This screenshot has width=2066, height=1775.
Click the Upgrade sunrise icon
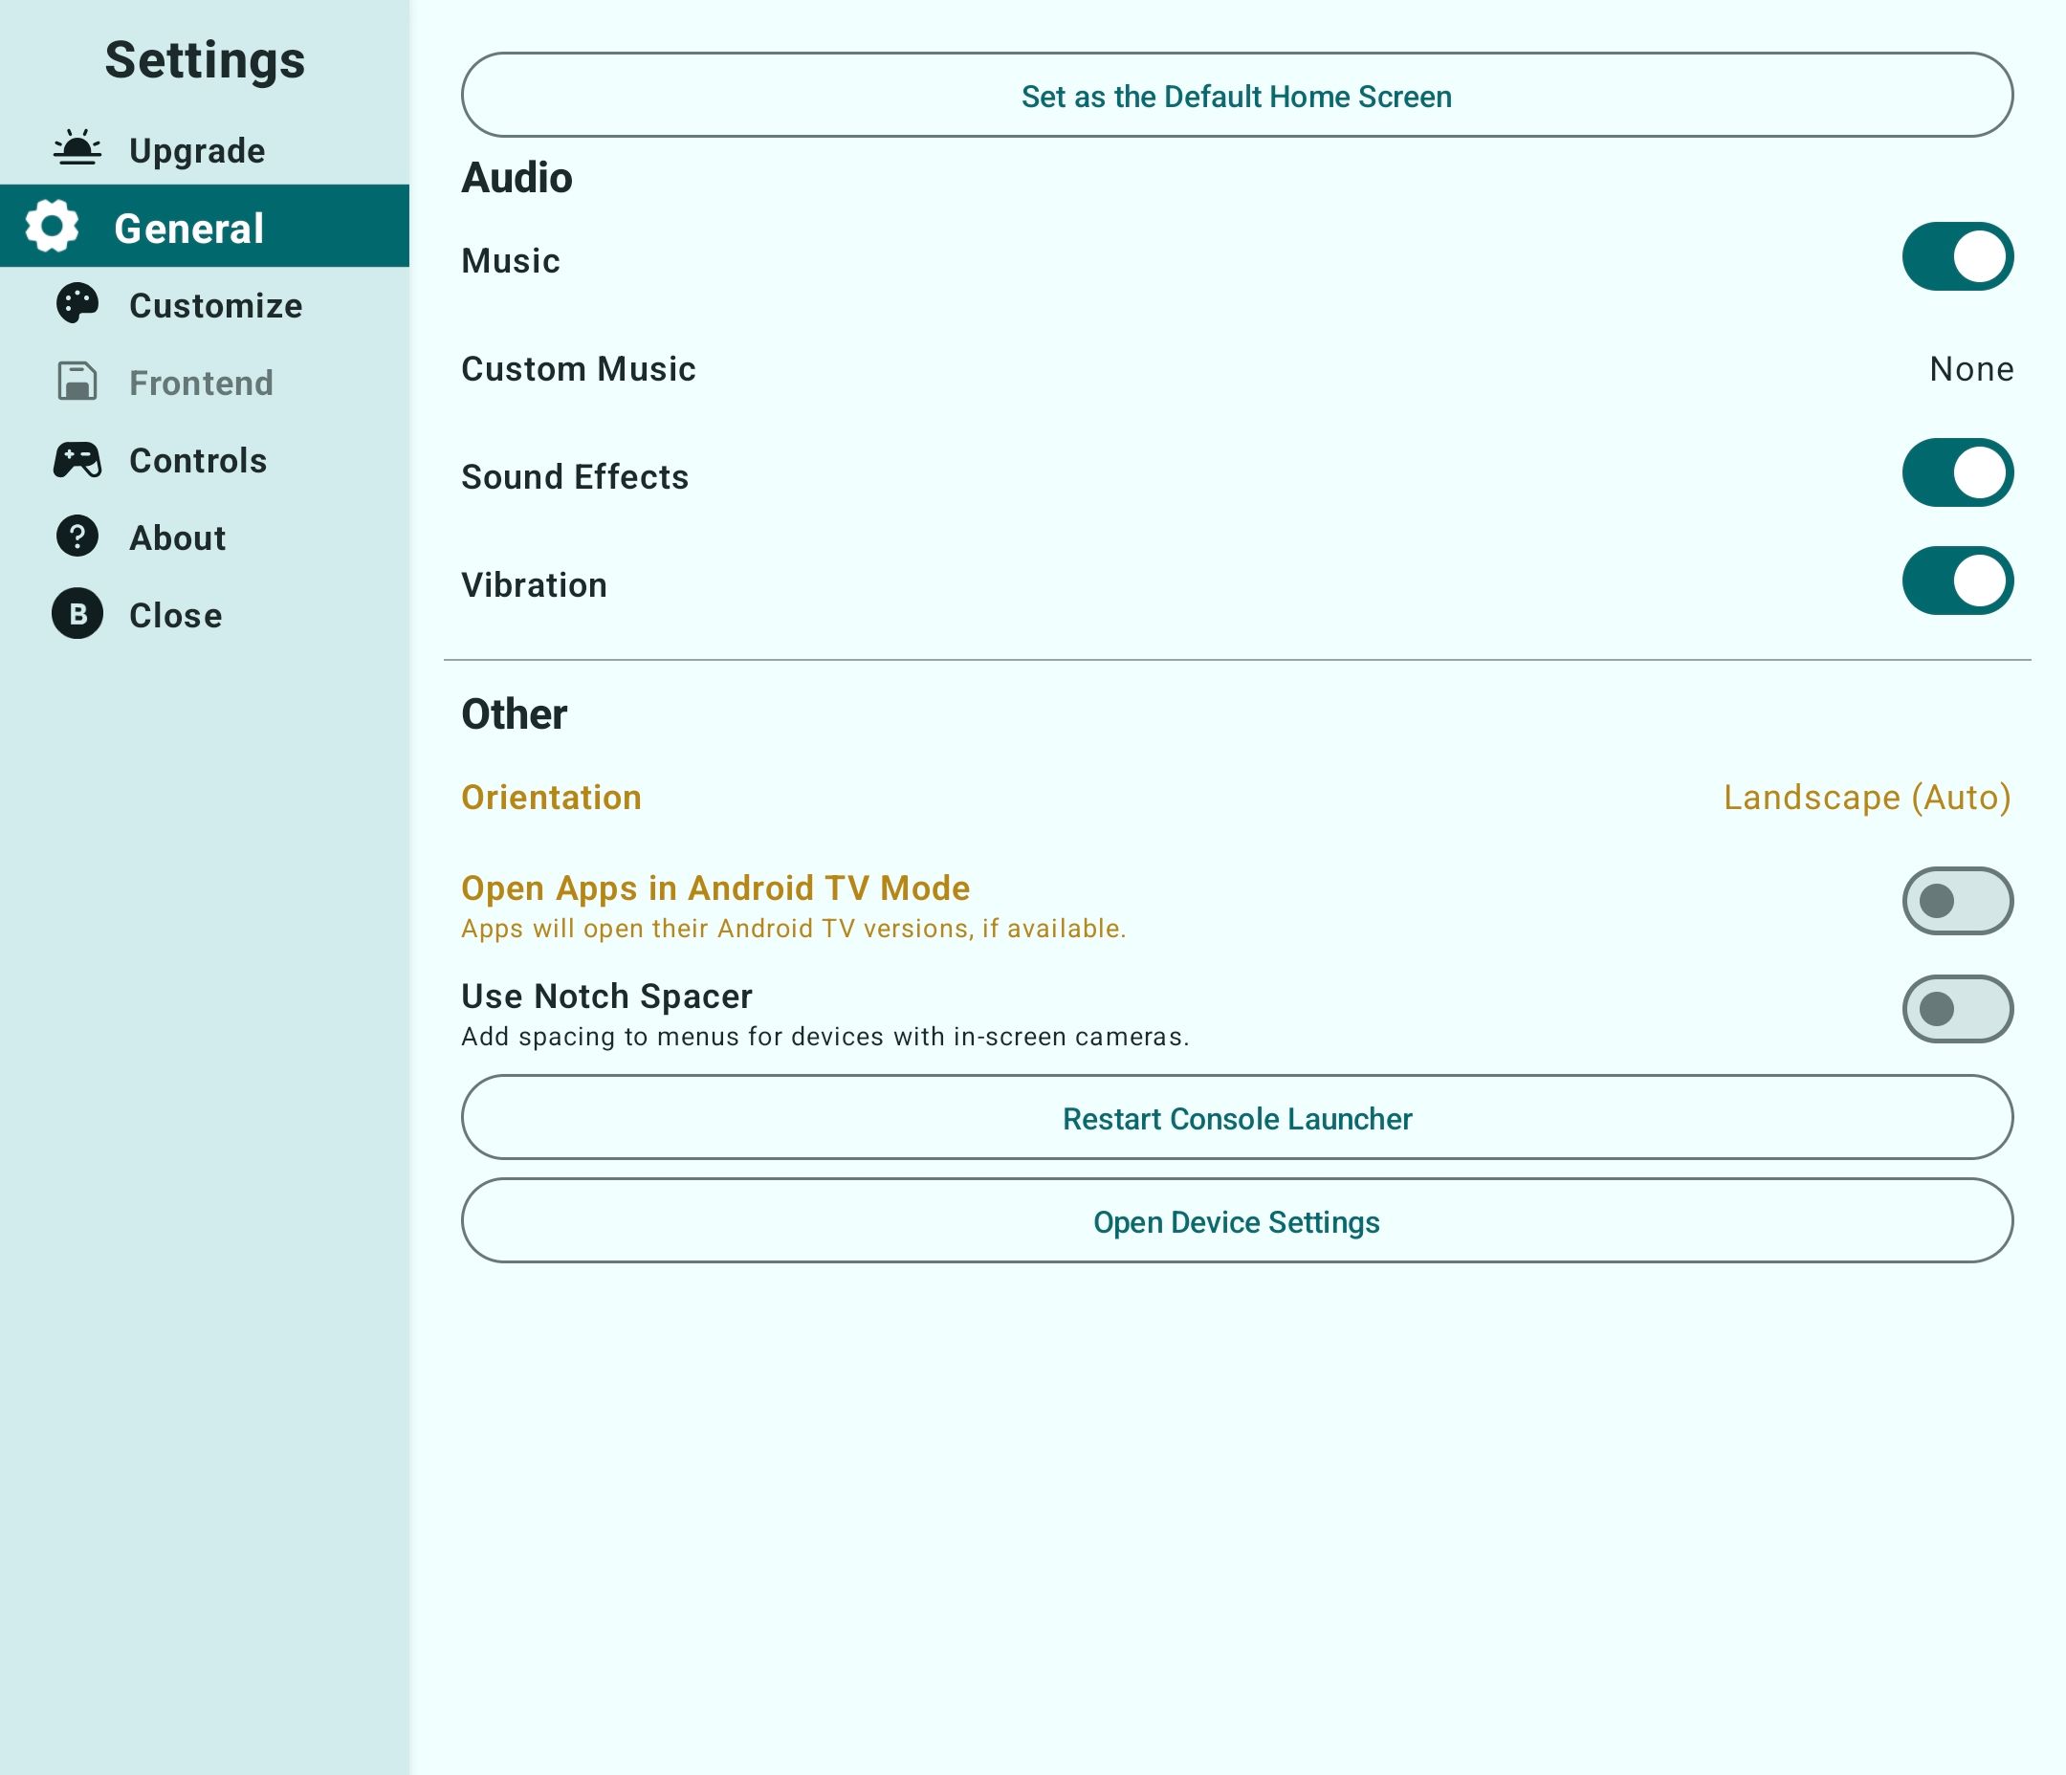[x=77, y=148]
